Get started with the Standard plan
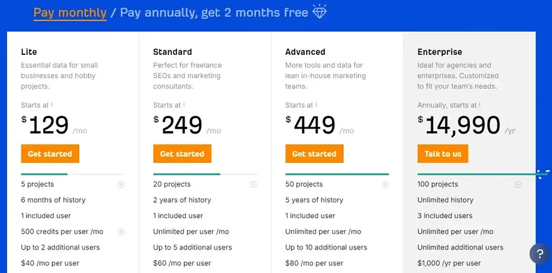Viewport: 552px width, 273px height. pos(182,154)
